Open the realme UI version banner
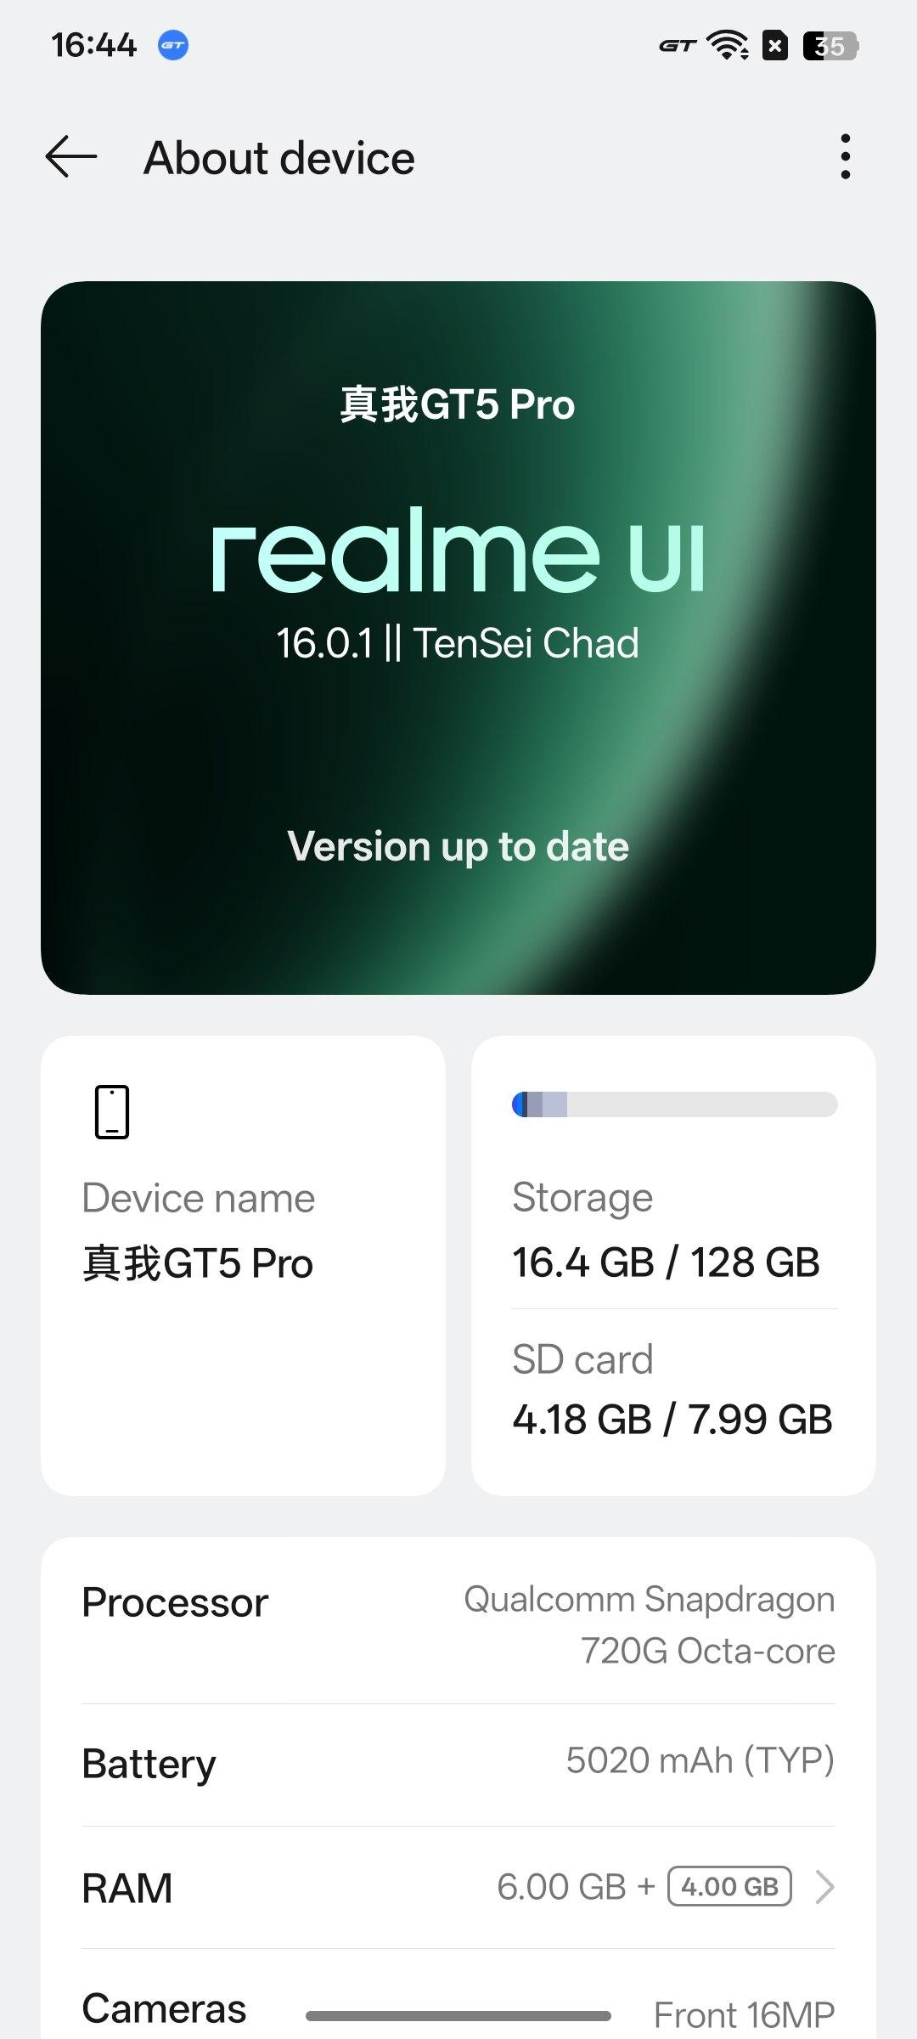 pyautogui.click(x=458, y=561)
